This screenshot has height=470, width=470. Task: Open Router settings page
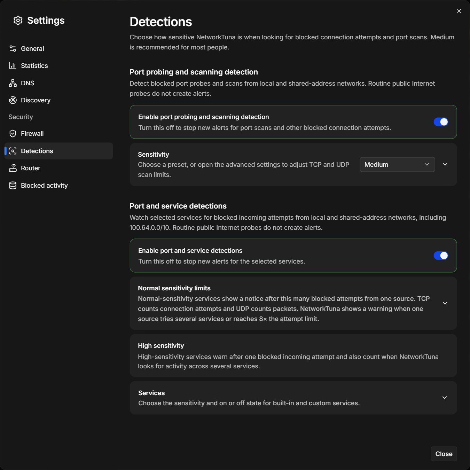point(58,168)
